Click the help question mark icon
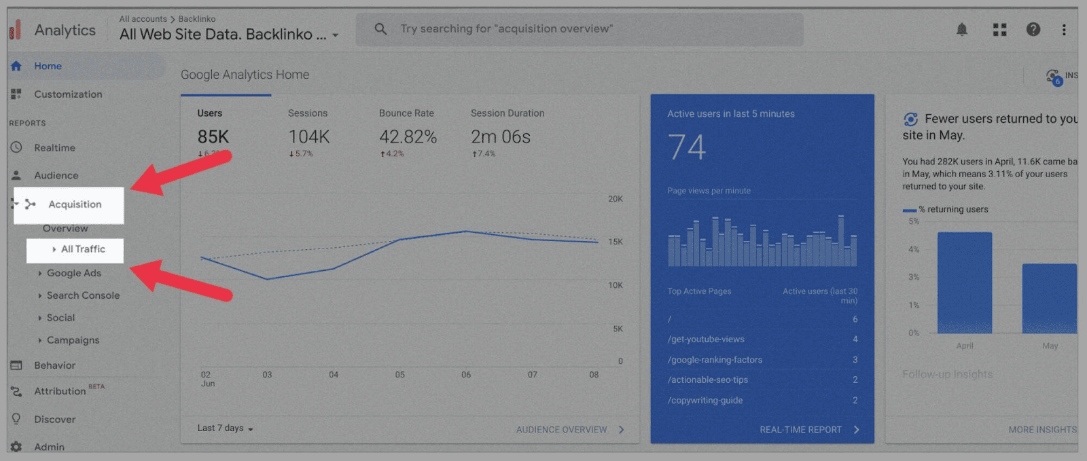Image resolution: width=1087 pixels, height=461 pixels. tap(1033, 29)
